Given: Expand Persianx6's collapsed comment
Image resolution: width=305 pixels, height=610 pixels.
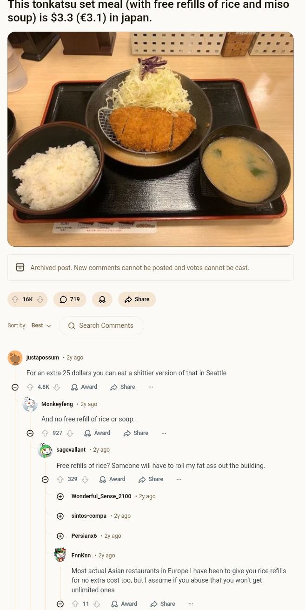Looking at the screenshot, I should point(60,536).
